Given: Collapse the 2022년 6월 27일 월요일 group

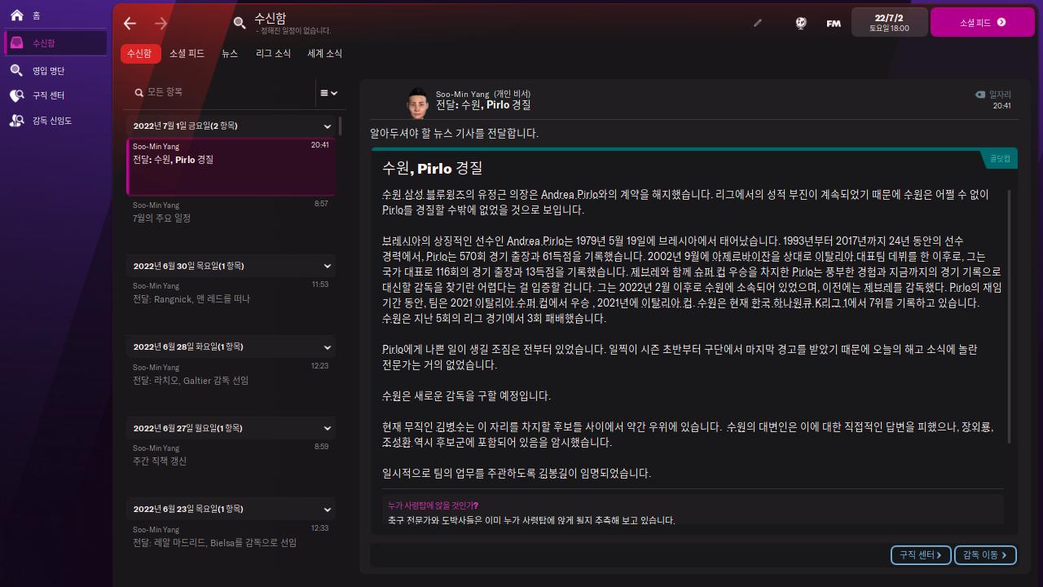Looking at the screenshot, I should 328,428.
